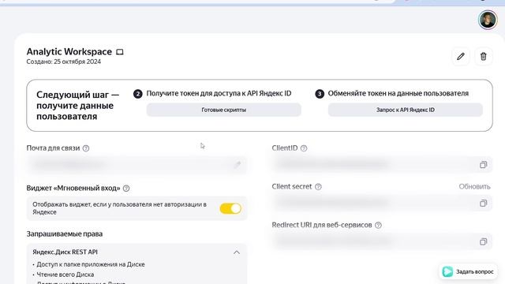This screenshot has width=505, height=284.
Task: Click the Запрашиваемые права heading
Action: (65, 234)
